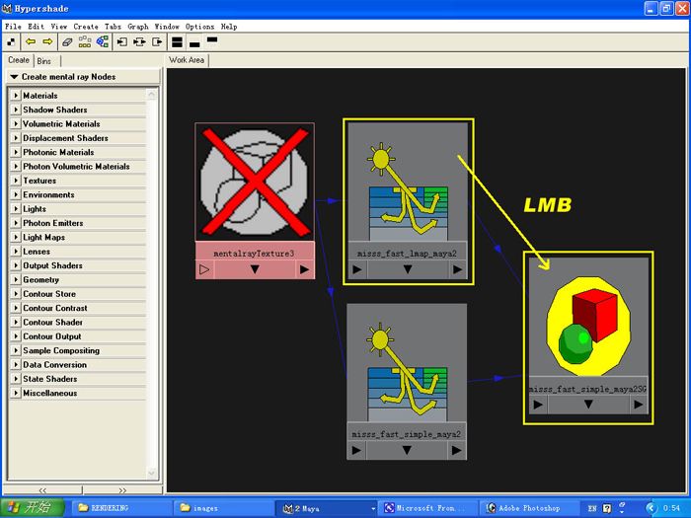This screenshot has width=691, height=518.
Task: Select the misss_fast_simple_maya2SG shading group swatch
Action: (x=588, y=317)
